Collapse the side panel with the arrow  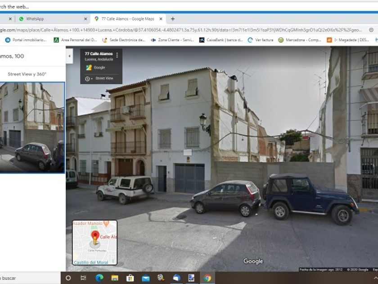[69, 56]
